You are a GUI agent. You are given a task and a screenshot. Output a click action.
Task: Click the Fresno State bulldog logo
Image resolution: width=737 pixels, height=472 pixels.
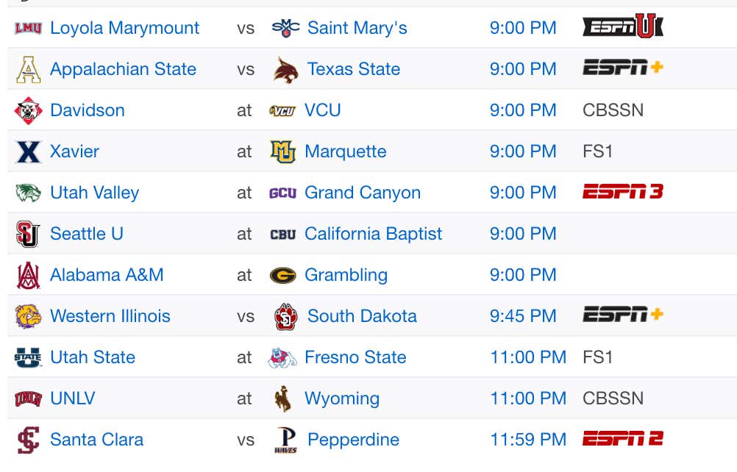tap(282, 357)
